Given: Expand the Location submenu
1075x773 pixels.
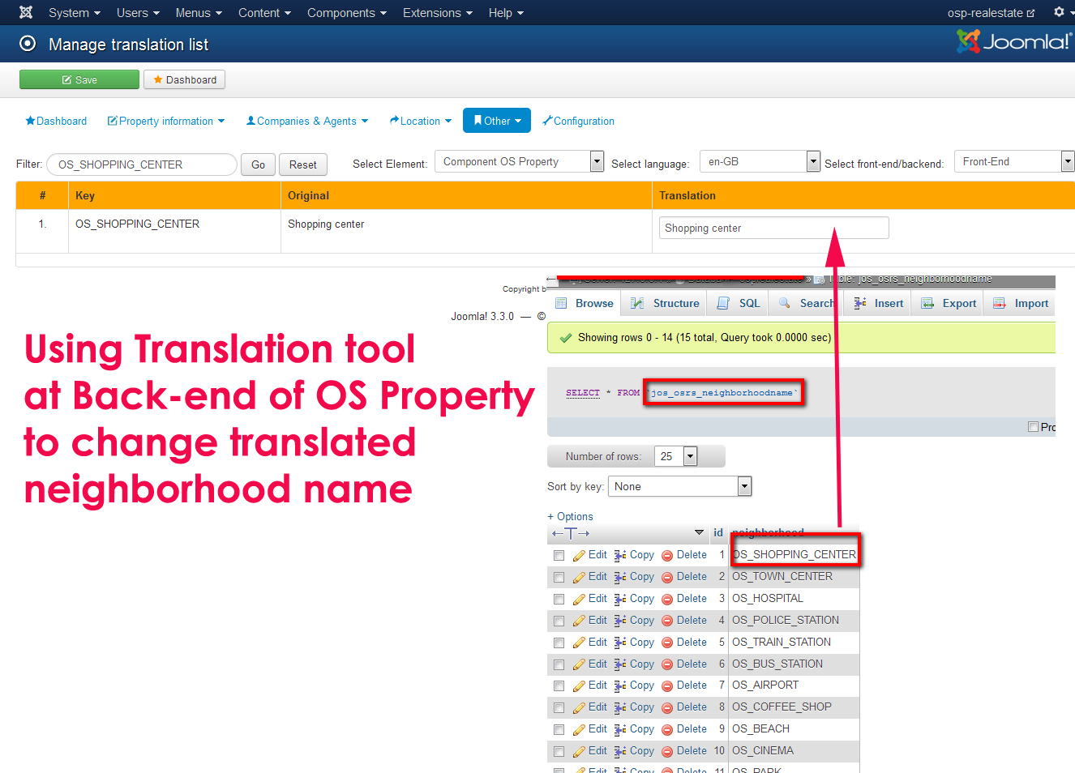Looking at the screenshot, I should pyautogui.click(x=420, y=121).
